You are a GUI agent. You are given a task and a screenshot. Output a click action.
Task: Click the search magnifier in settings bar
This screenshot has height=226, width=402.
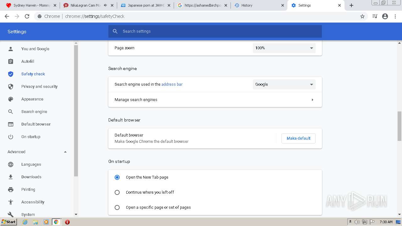[115, 31]
